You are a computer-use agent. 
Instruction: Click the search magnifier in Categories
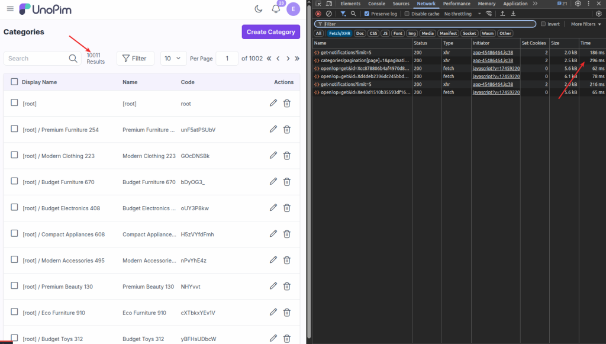[x=73, y=59]
